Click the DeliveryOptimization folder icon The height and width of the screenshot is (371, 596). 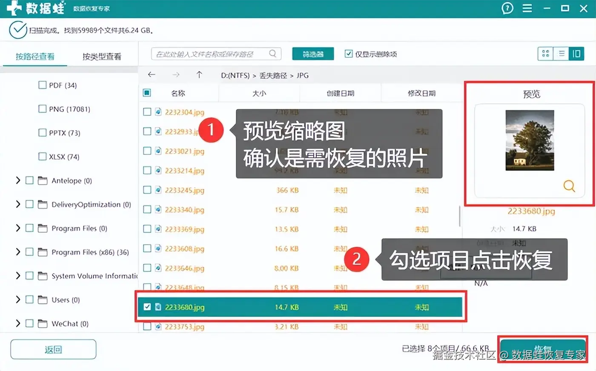point(43,205)
